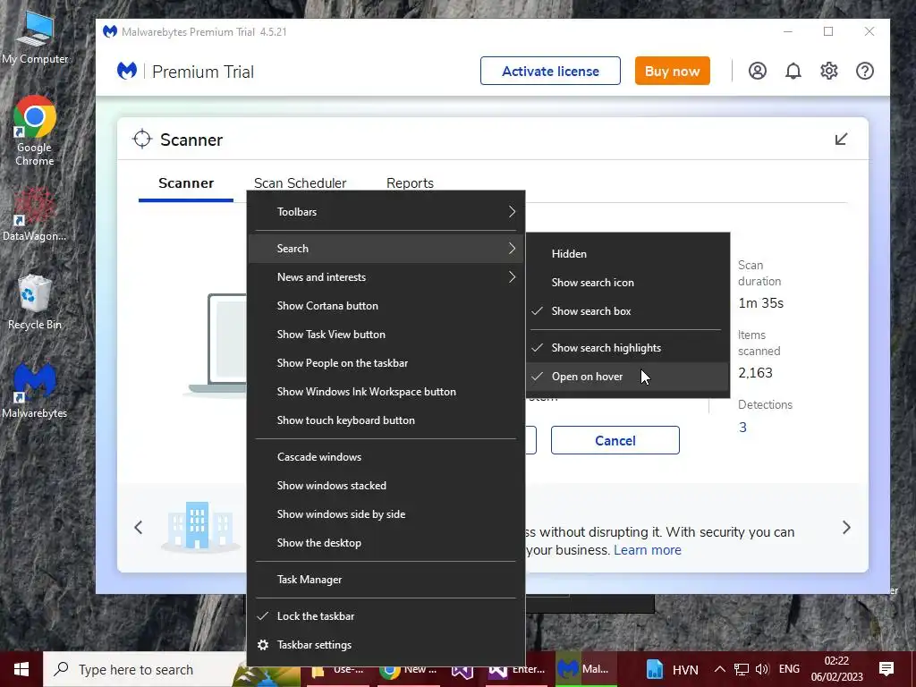Expand News and interests submenu

point(386,277)
